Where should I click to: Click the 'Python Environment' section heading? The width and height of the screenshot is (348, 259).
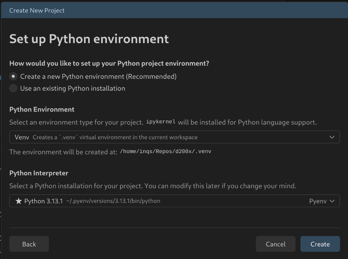tap(42, 110)
